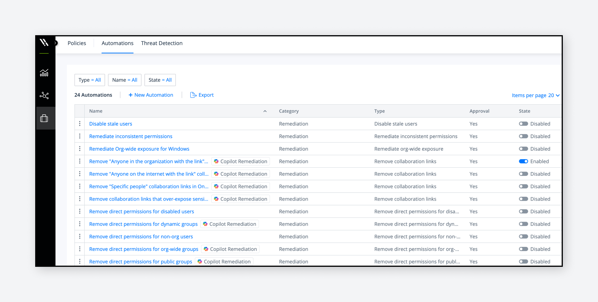Switch to the Policies tab
The image size is (598, 302).
pyautogui.click(x=77, y=43)
